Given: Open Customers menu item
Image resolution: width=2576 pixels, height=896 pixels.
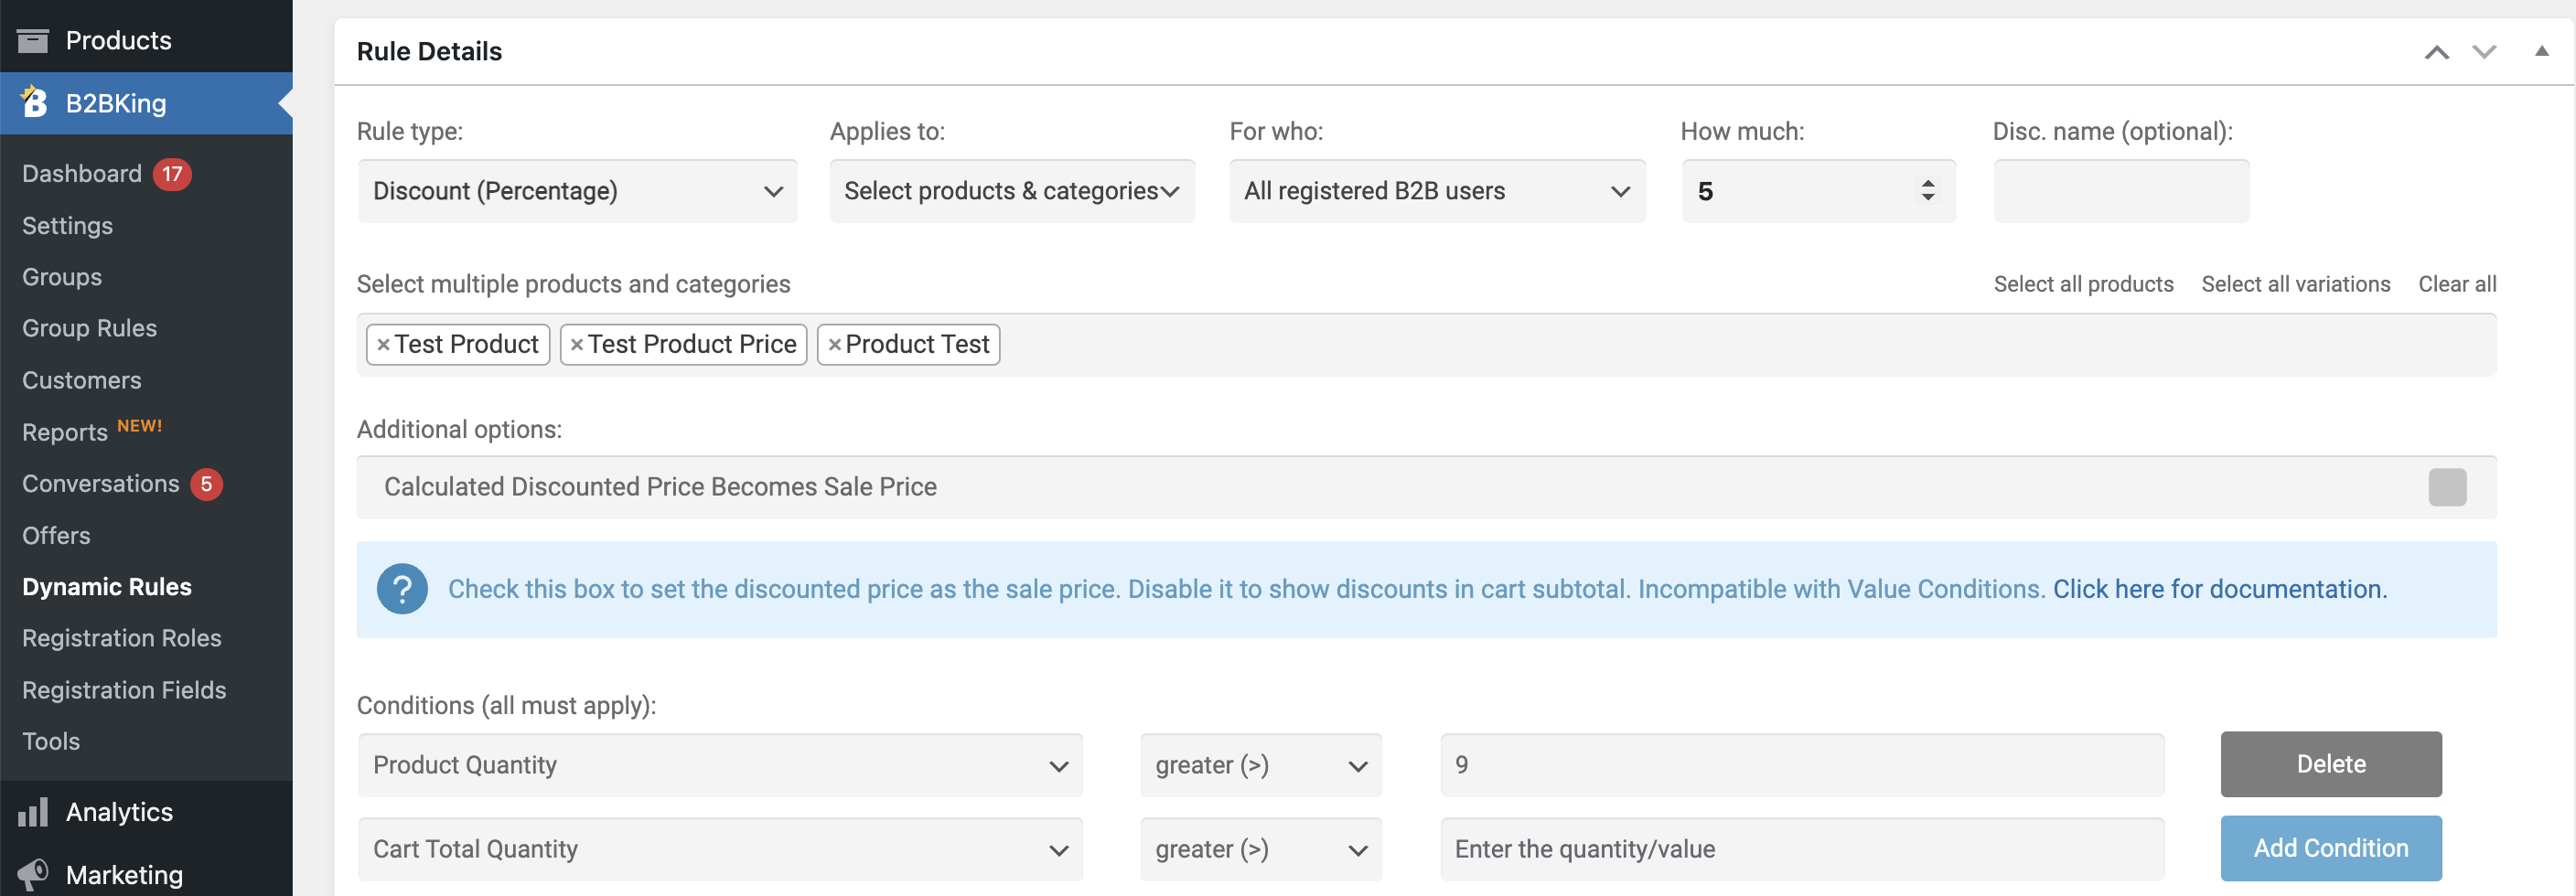Looking at the screenshot, I should coord(81,381).
